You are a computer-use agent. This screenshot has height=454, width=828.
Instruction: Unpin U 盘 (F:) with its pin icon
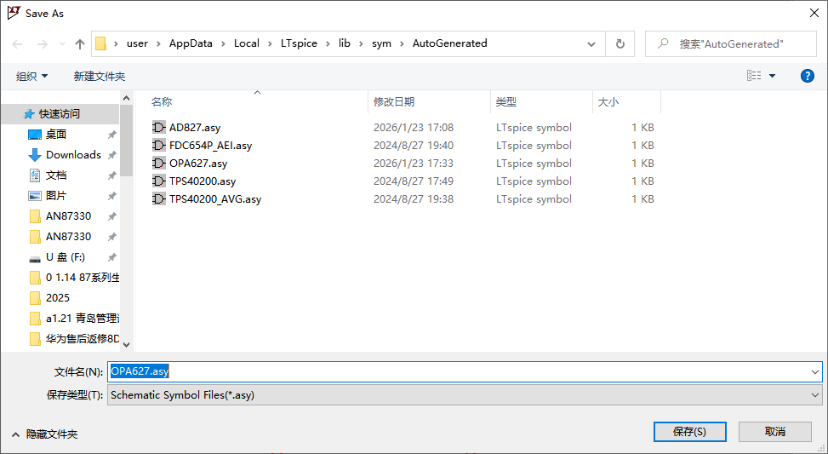pyautogui.click(x=112, y=257)
